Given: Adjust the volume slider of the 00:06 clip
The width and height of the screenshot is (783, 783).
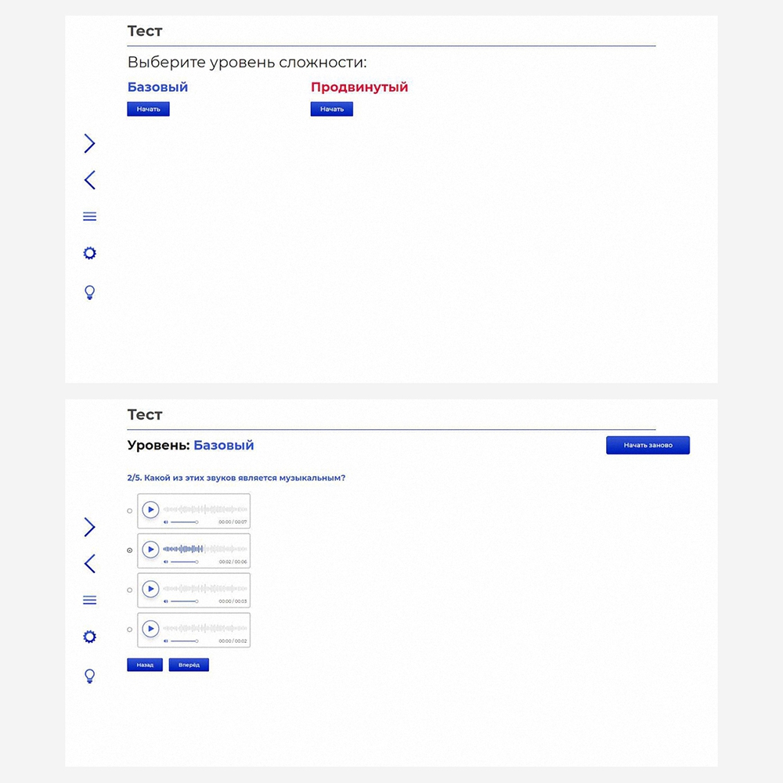Looking at the screenshot, I should pyautogui.click(x=184, y=561).
